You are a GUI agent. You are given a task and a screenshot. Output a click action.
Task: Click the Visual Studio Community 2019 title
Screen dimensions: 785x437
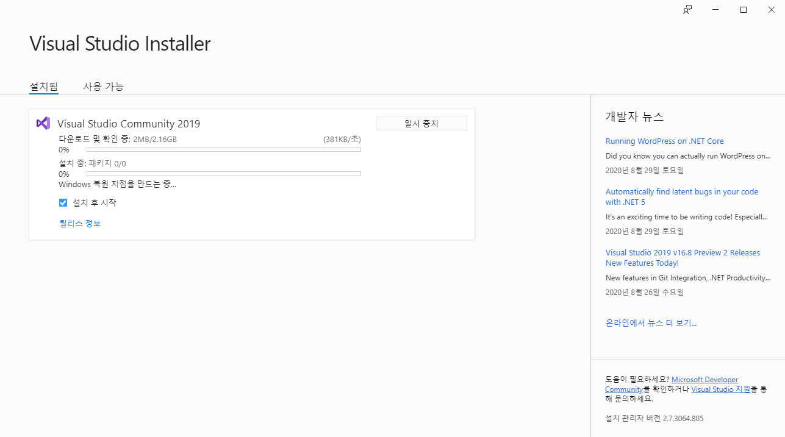[129, 124]
